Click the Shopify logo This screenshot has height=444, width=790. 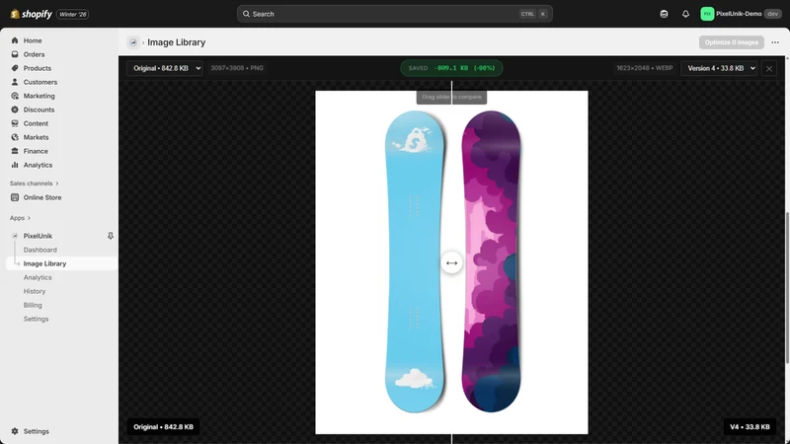(32, 14)
